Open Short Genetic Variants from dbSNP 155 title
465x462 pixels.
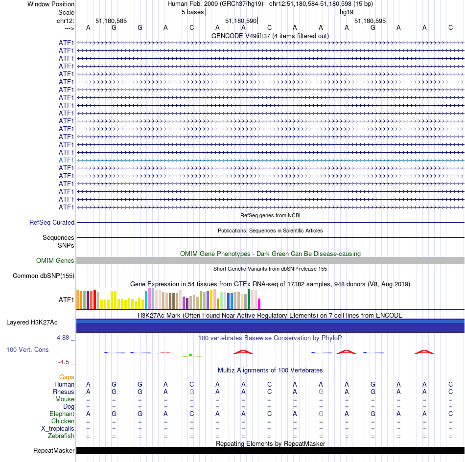[x=270, y=269]
